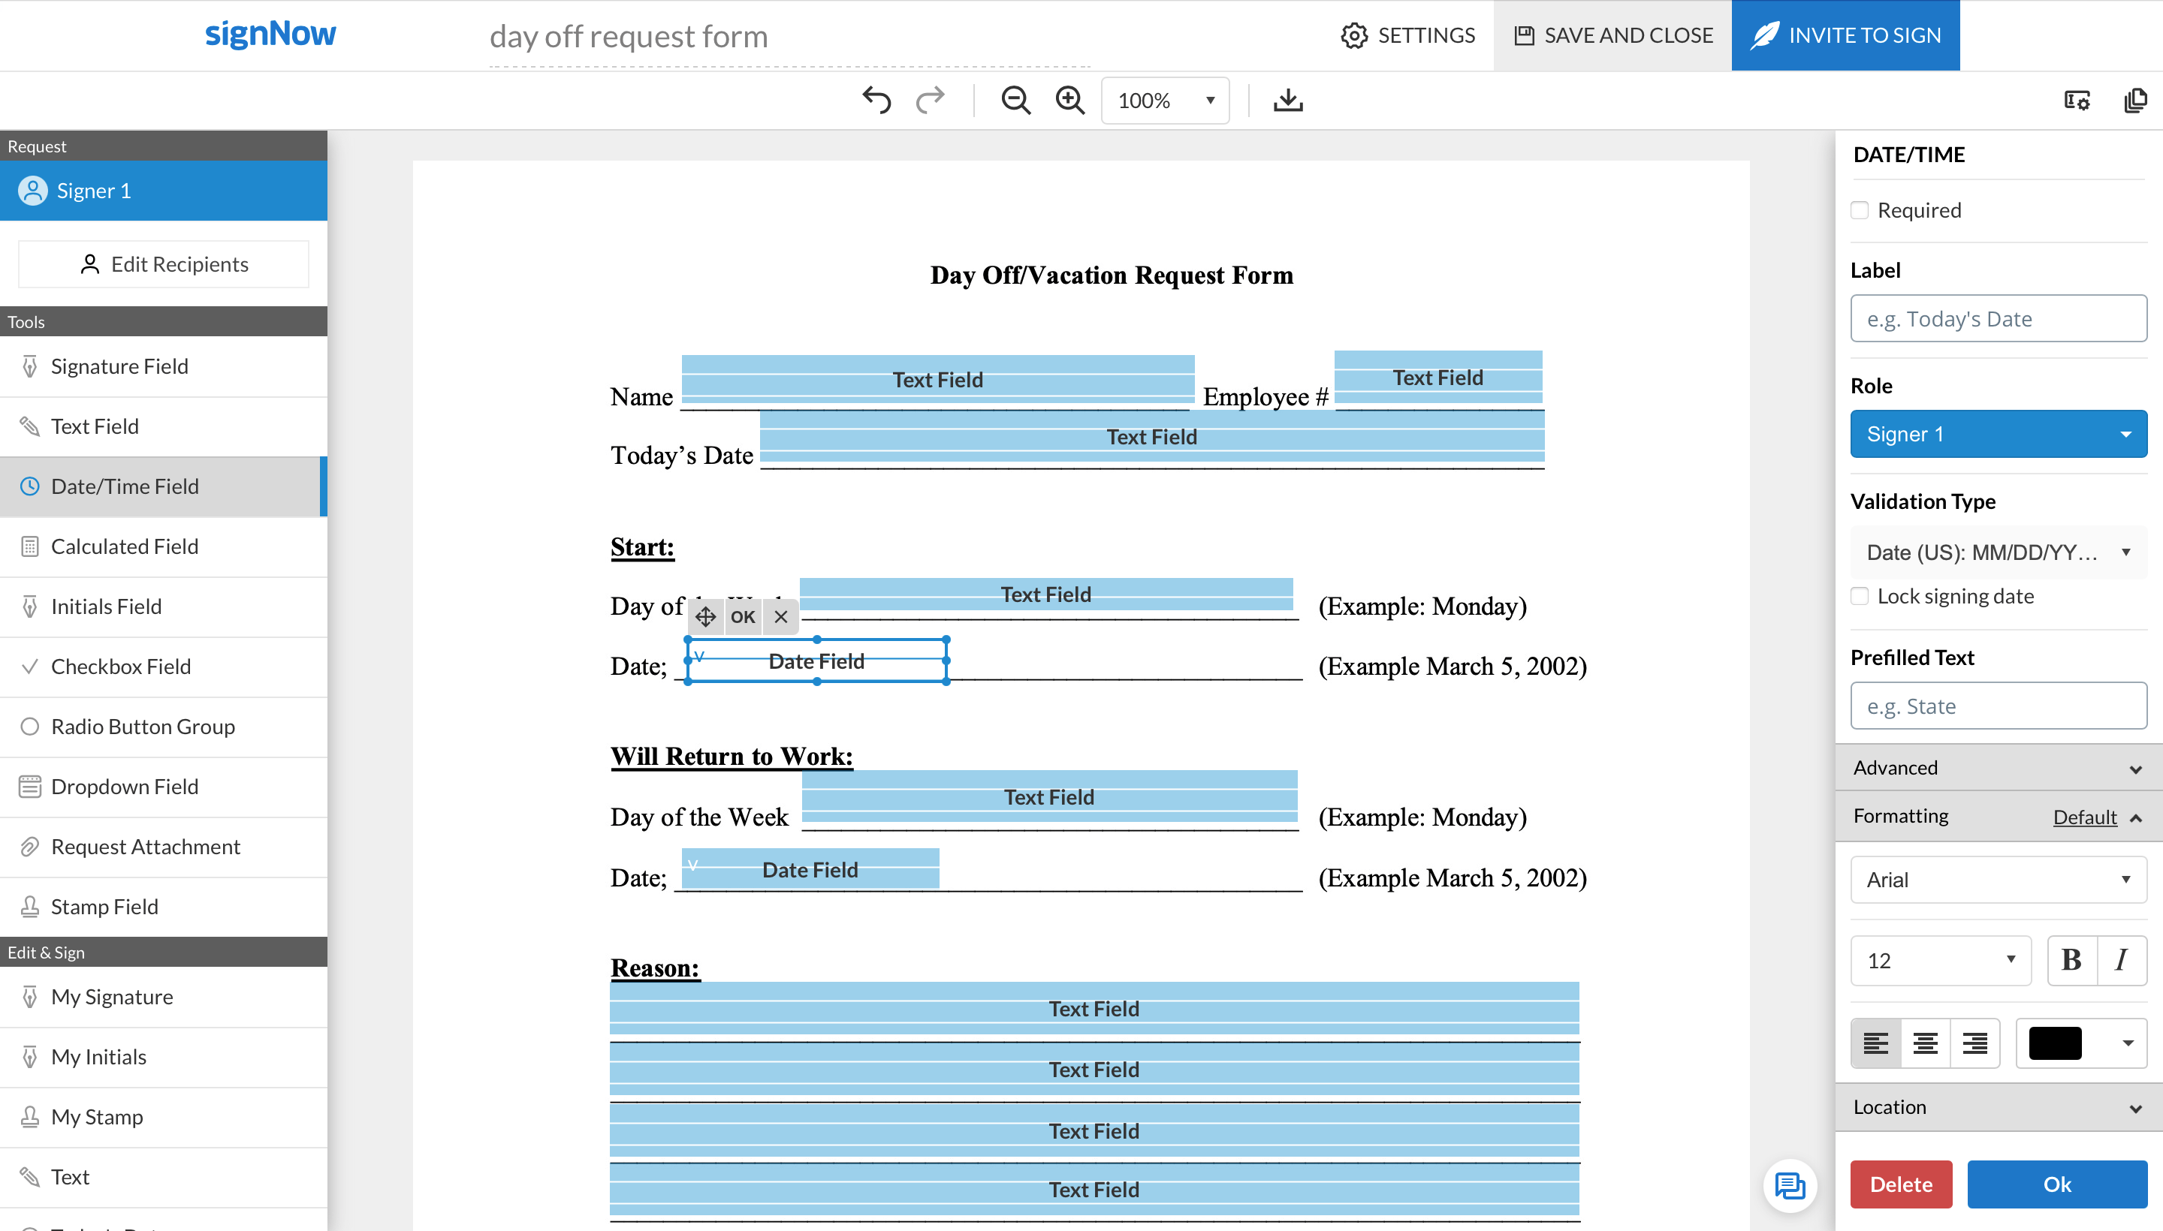Click the redo arrow icon
This screenshot has width=2163, height=1231.
[930, 101]
